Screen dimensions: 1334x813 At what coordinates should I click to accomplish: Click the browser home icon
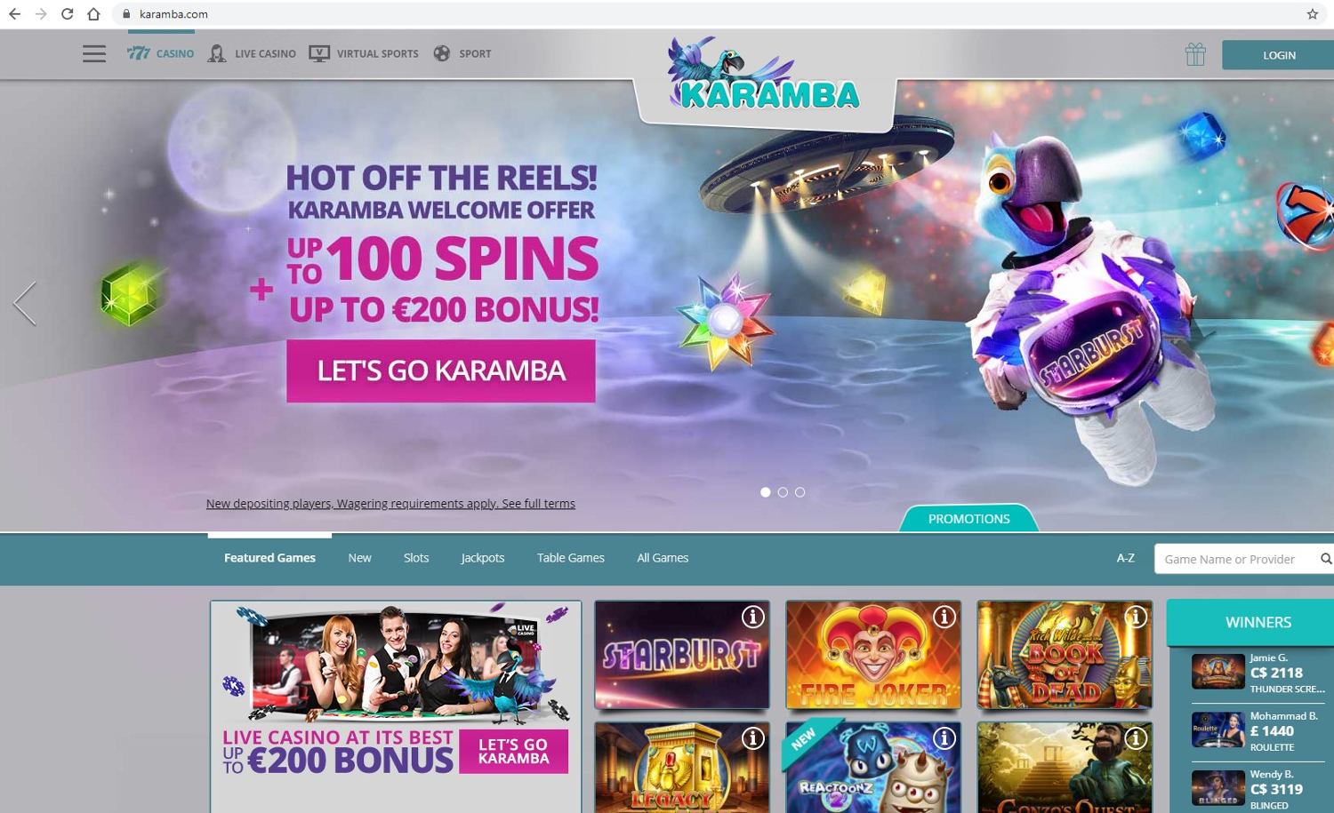(93, 14)
